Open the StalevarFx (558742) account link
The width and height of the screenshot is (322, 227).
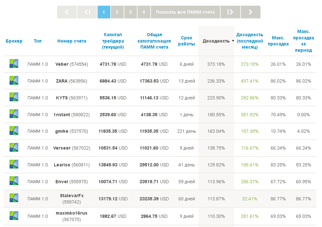coord(72,198)
